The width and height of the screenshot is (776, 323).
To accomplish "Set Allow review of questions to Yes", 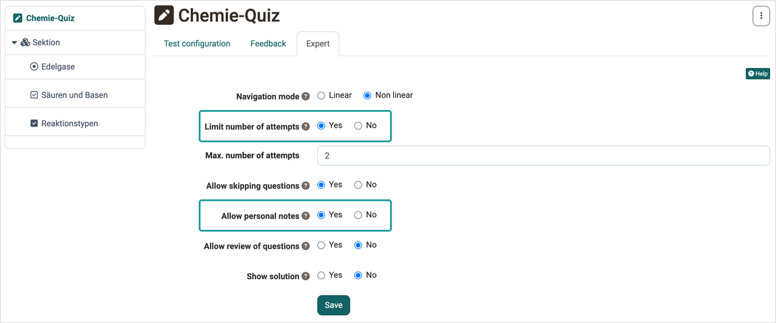I will click(x=321, y=245).
